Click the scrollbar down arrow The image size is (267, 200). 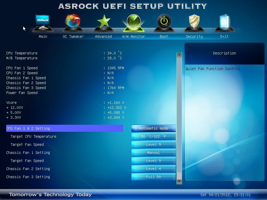point(179,182)
